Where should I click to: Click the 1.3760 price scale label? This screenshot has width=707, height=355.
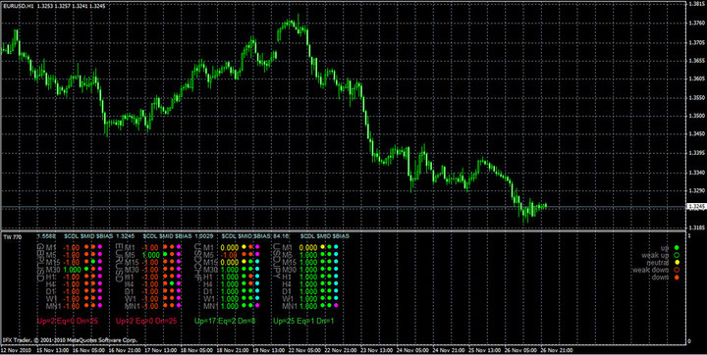pos(696,23)
